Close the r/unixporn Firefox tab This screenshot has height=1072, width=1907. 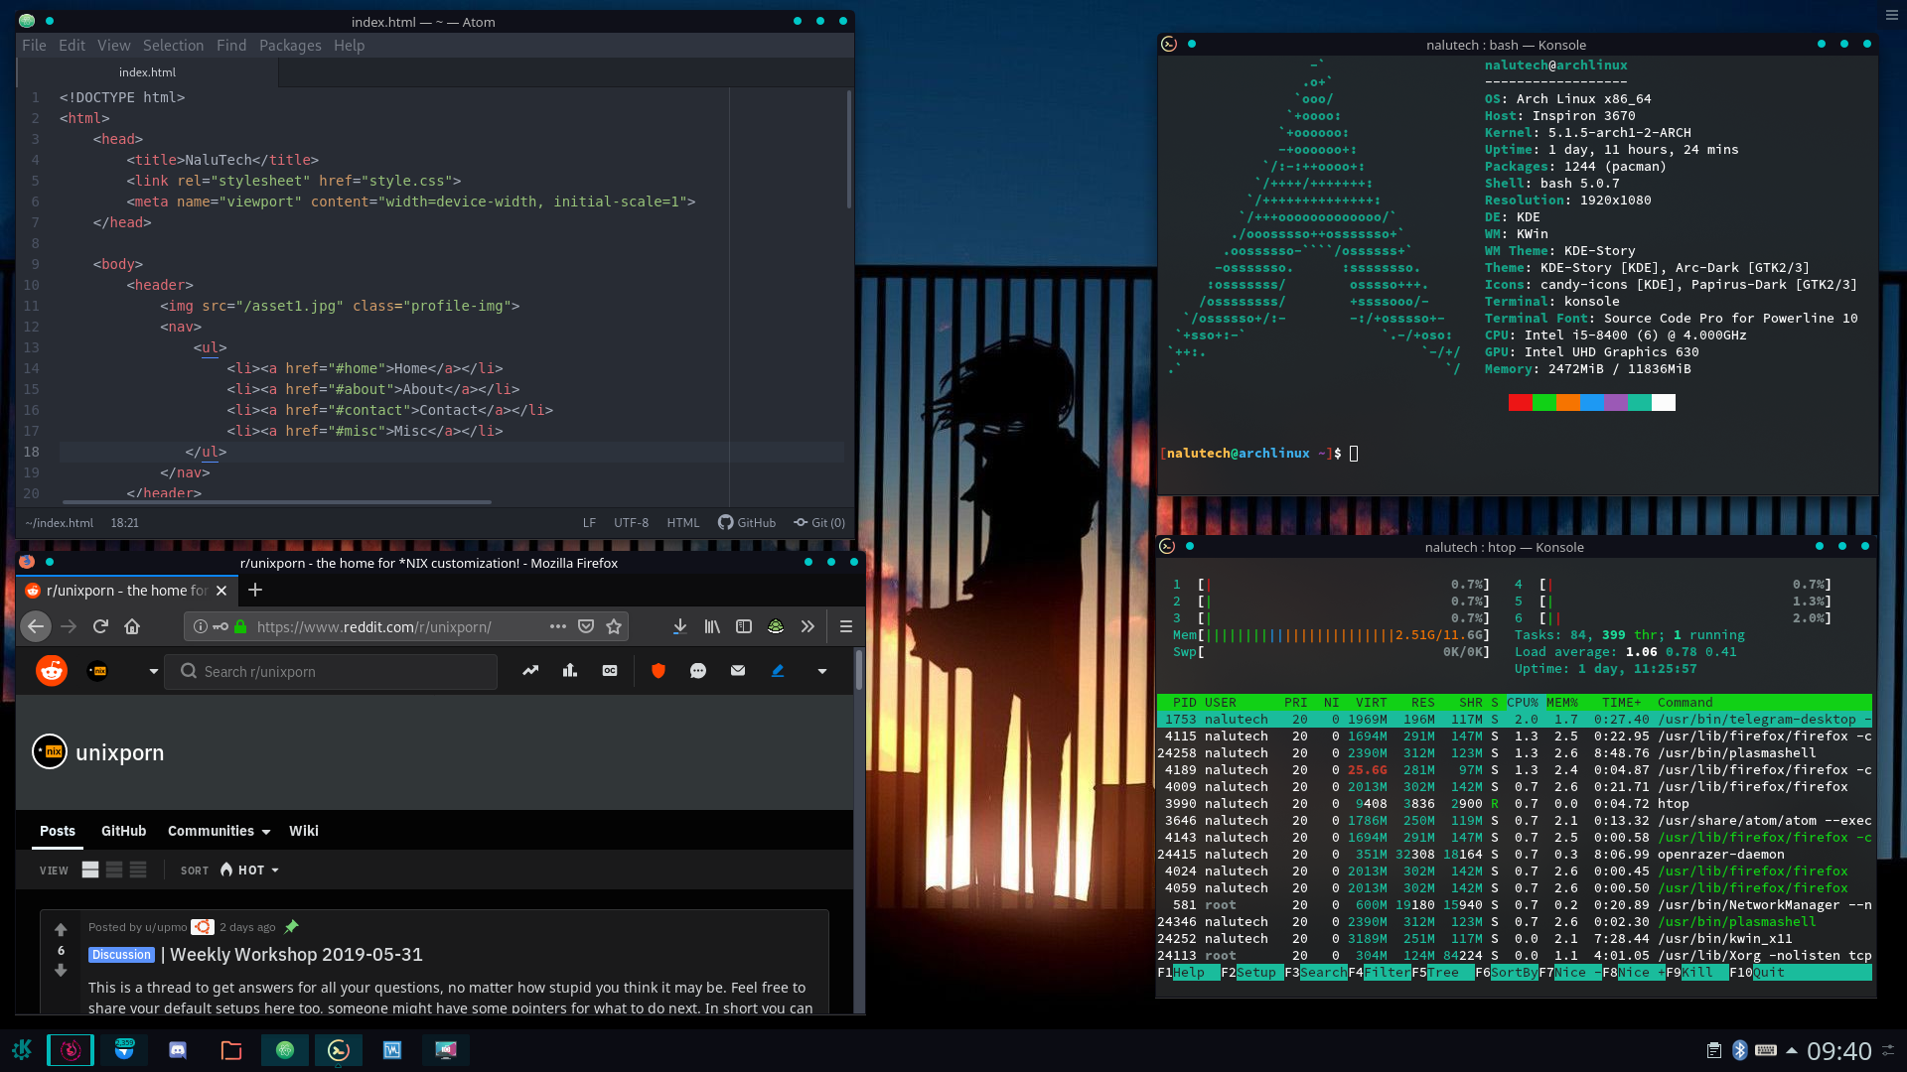(221, 591)
